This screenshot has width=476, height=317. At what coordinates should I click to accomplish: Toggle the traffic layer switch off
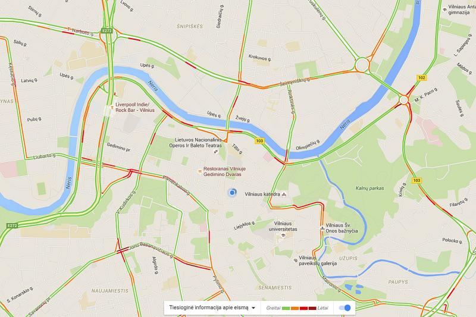345,308
